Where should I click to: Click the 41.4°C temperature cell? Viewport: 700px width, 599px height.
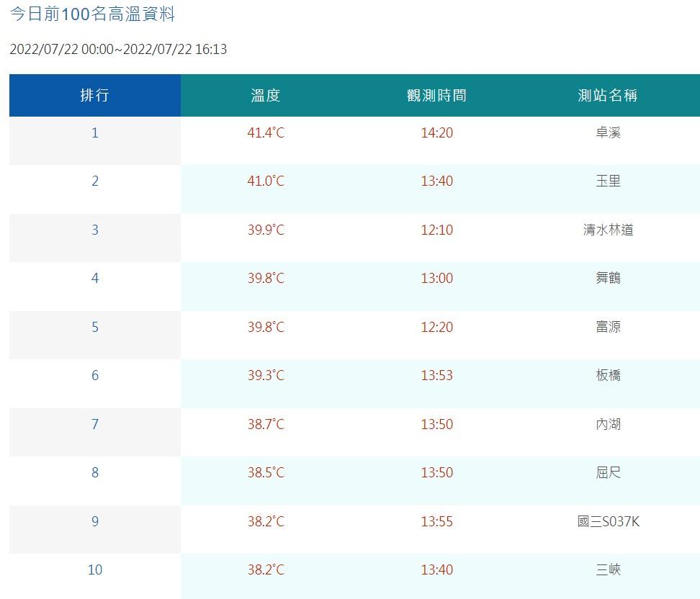[x=266, y=132]
